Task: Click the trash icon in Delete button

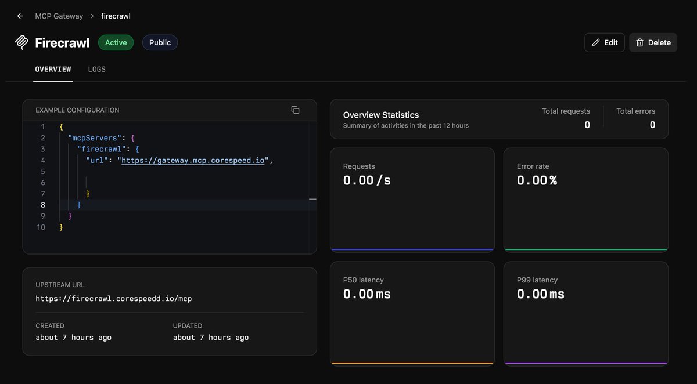Action: click(x=639, y=42)
